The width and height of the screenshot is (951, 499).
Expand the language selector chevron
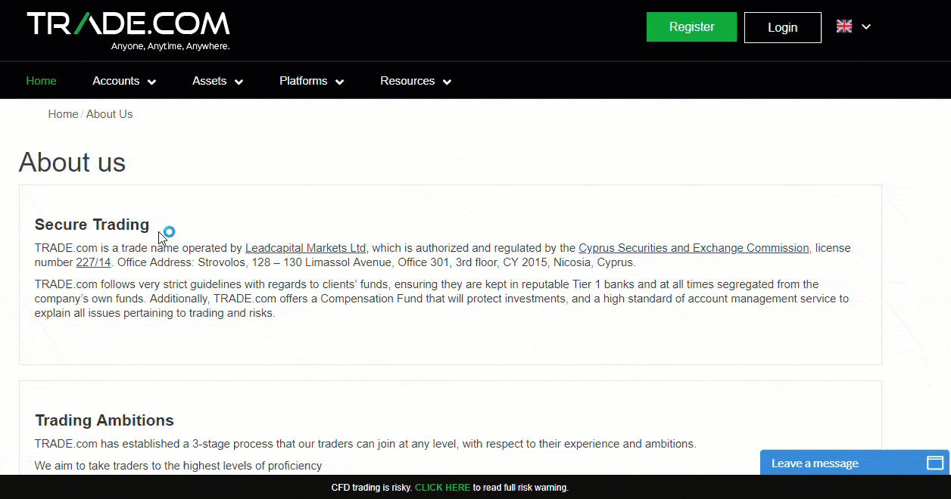(866, 26)
